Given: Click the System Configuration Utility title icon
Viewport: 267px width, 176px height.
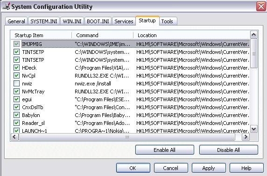Looking at the screenshot, I should point(6,7).
